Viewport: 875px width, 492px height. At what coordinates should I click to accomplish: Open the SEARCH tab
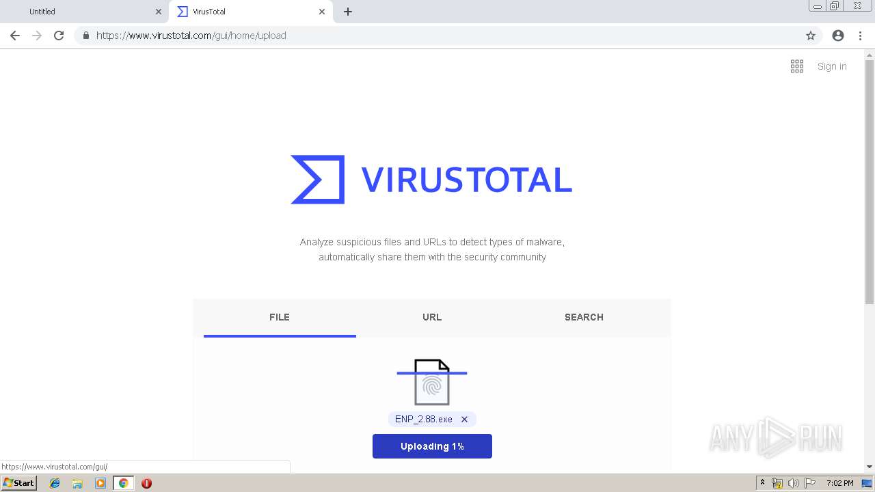pos(584,317)
